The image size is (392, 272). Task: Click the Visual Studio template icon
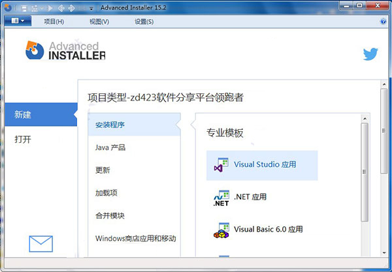click(221, 165)
